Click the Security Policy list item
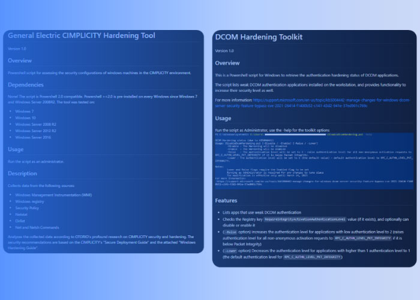 click(27, 208)
